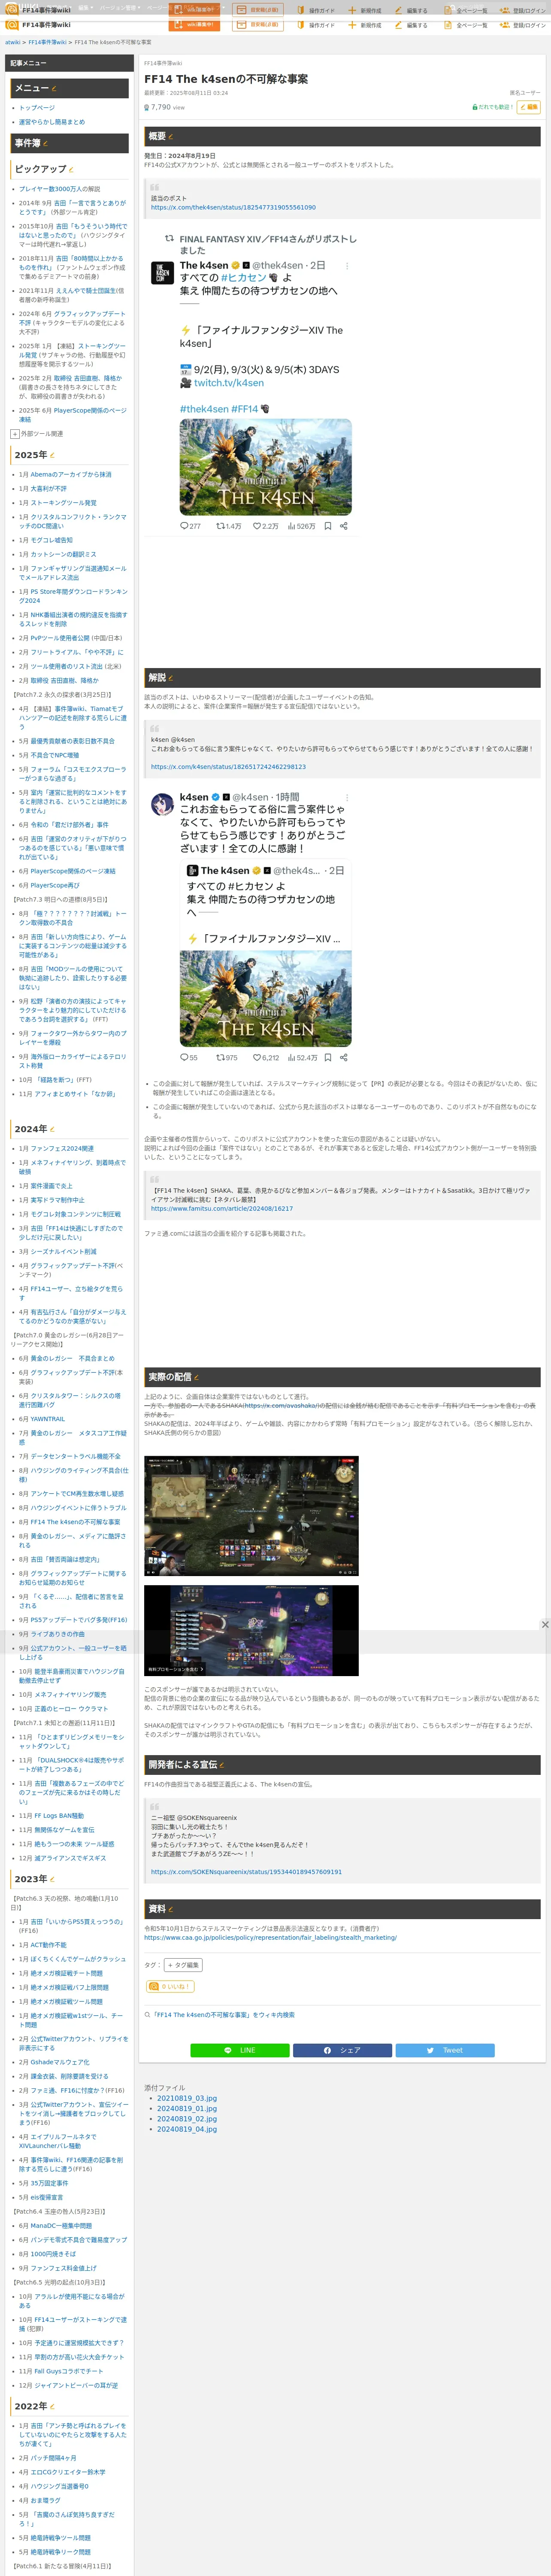Dismiss the overlay with the X icon
Viewport: 551px width, 2576px height.
pyautogui.click(x=545, y=1625)
